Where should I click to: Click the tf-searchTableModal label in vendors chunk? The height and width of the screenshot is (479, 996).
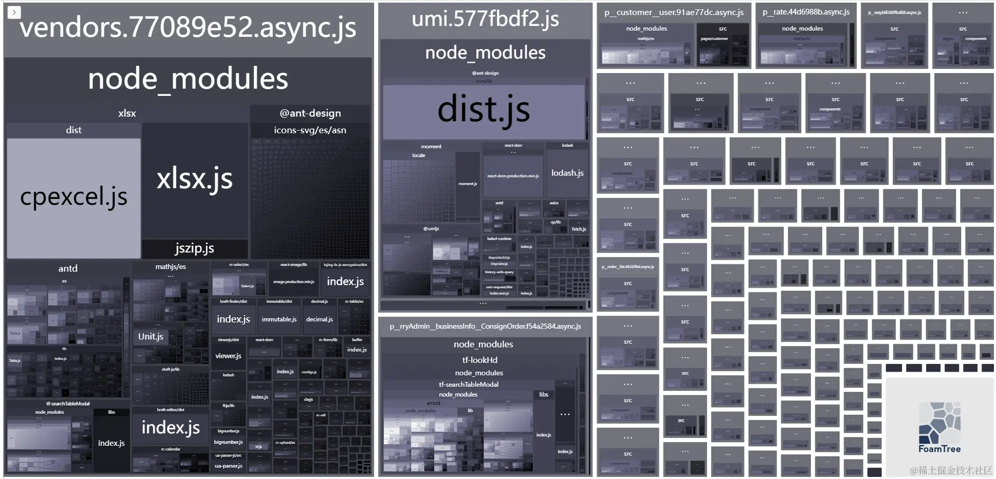click(x=68, y=404)
